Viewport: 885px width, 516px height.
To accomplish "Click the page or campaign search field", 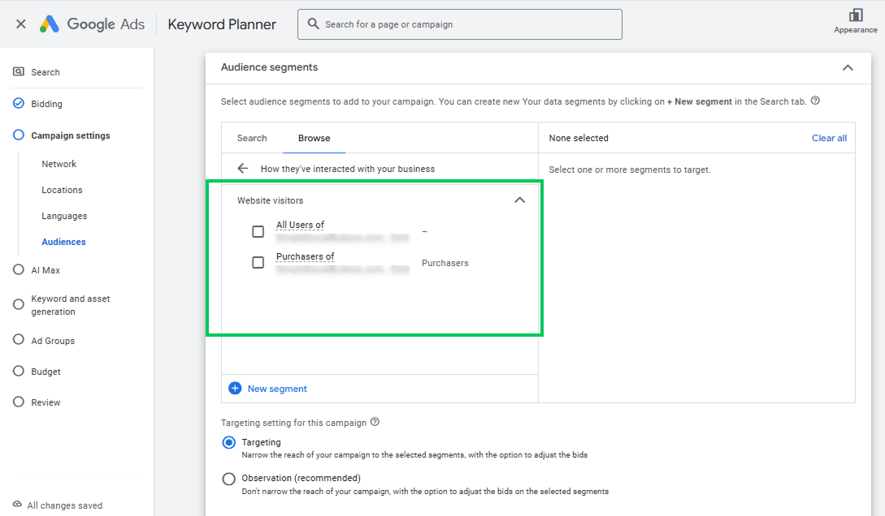I will point(460,24).
